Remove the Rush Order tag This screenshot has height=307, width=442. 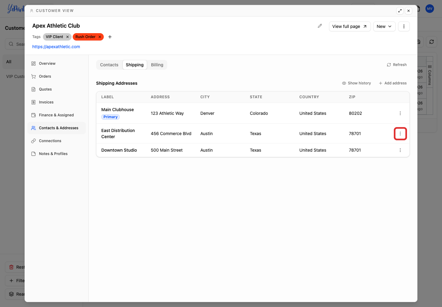click(100, 37)
